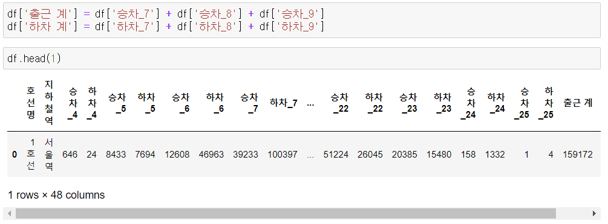Click the '1 rows × 48 columns' summary text
The width and height of the screenshot is (608, 224).
coord(56,194)
